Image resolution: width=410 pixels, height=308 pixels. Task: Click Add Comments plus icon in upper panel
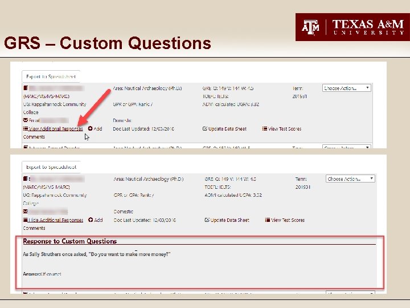click(90, 128)
